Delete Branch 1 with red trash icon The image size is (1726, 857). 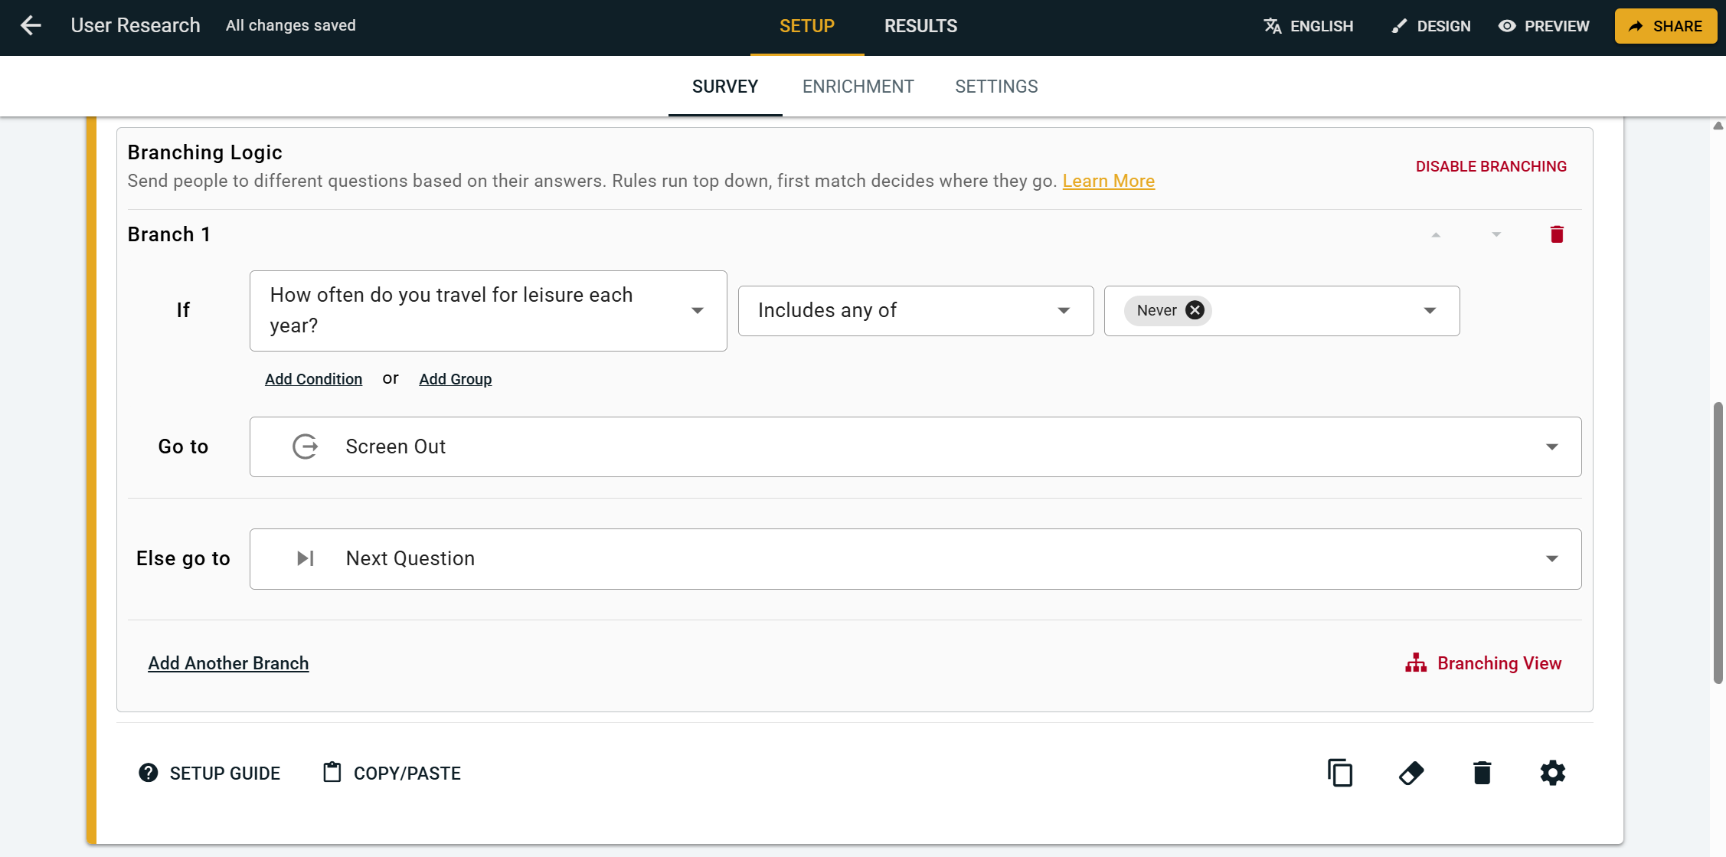(1557, 234)
